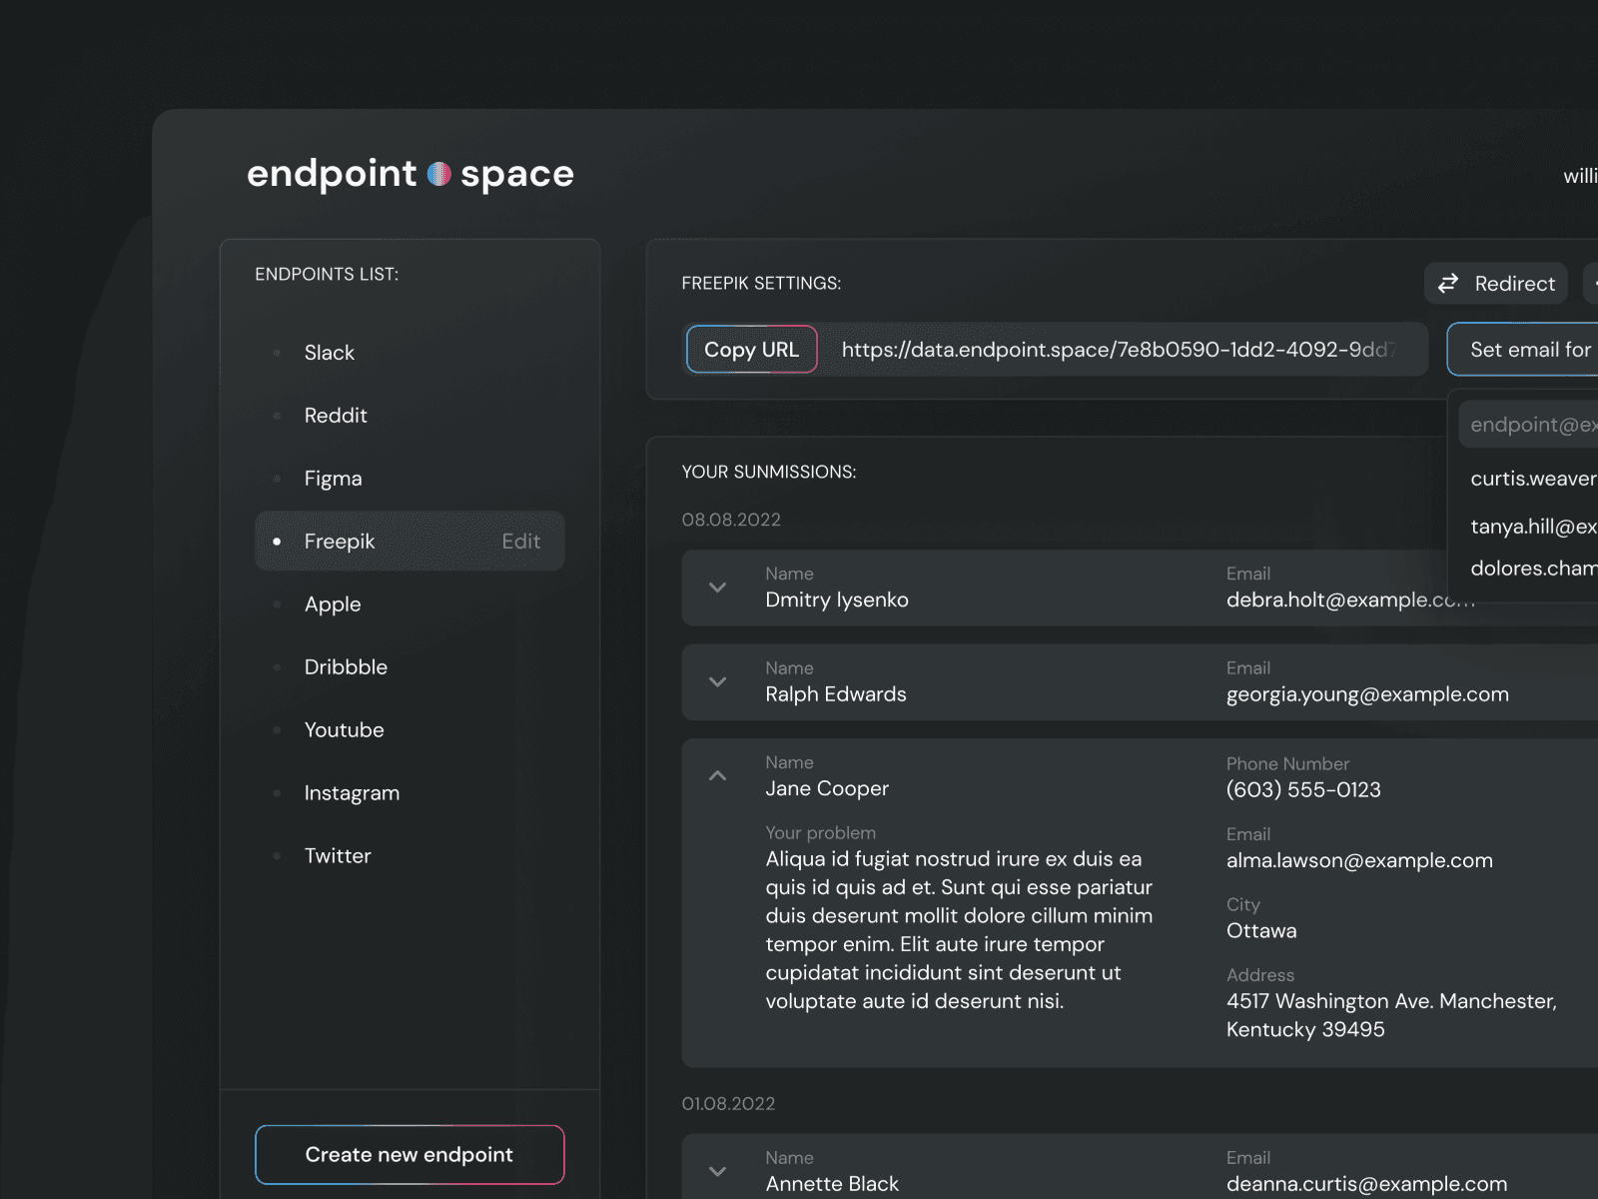Click the 08.08.2022 date heading

[731, 520]
